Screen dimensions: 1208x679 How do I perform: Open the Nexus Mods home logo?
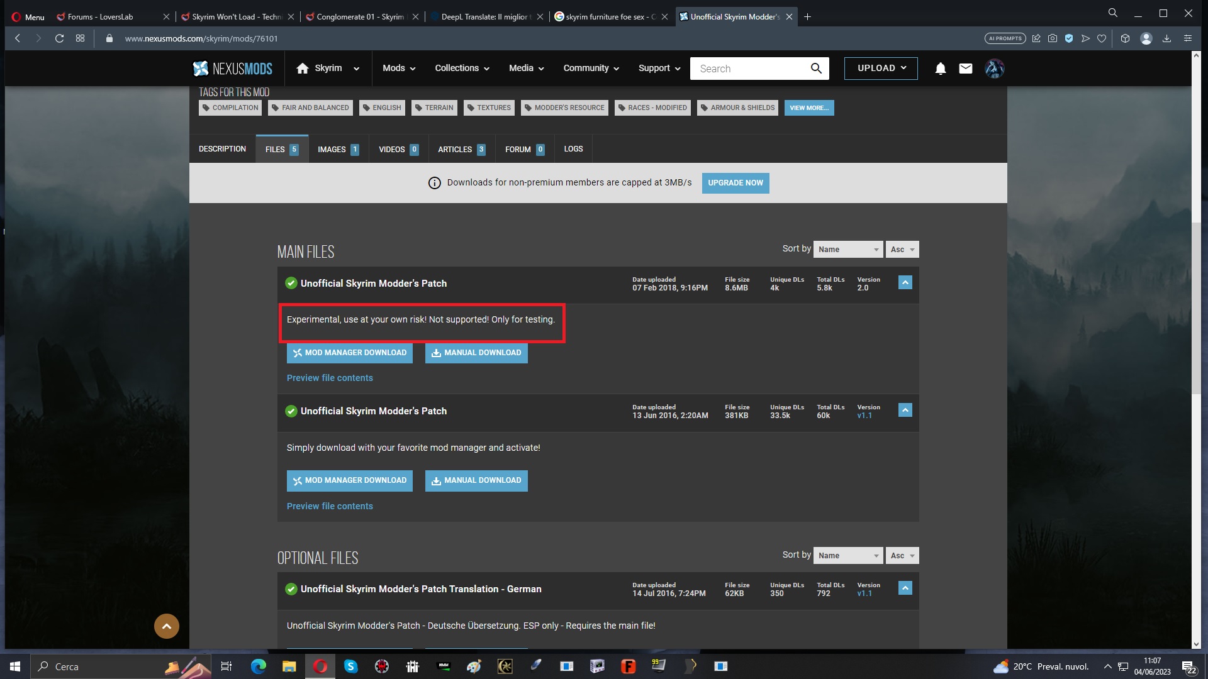click(x=233, y=69)
